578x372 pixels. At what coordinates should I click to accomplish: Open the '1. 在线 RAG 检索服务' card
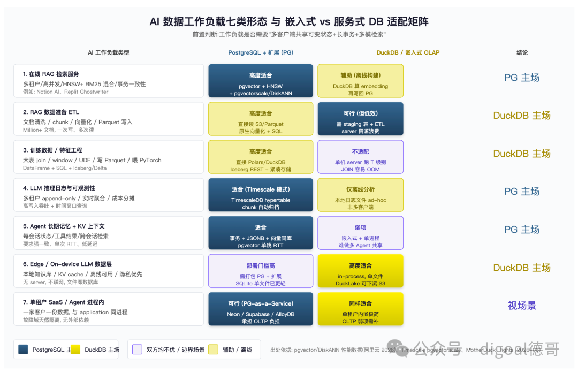108,81
